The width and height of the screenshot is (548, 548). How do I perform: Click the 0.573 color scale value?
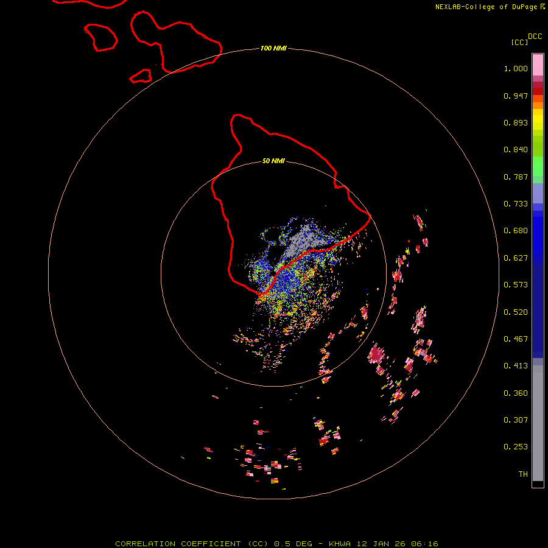click(x=516, y=285)
